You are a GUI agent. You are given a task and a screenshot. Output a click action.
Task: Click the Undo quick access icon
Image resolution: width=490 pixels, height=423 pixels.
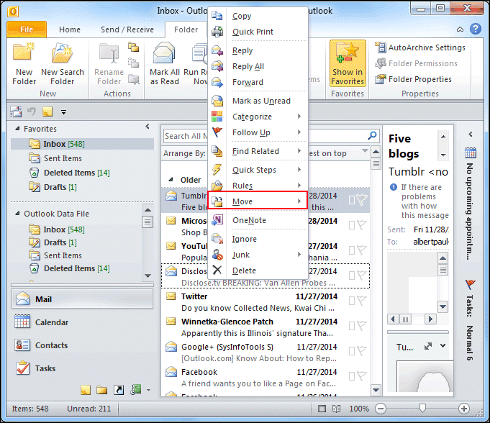point(32,112)
